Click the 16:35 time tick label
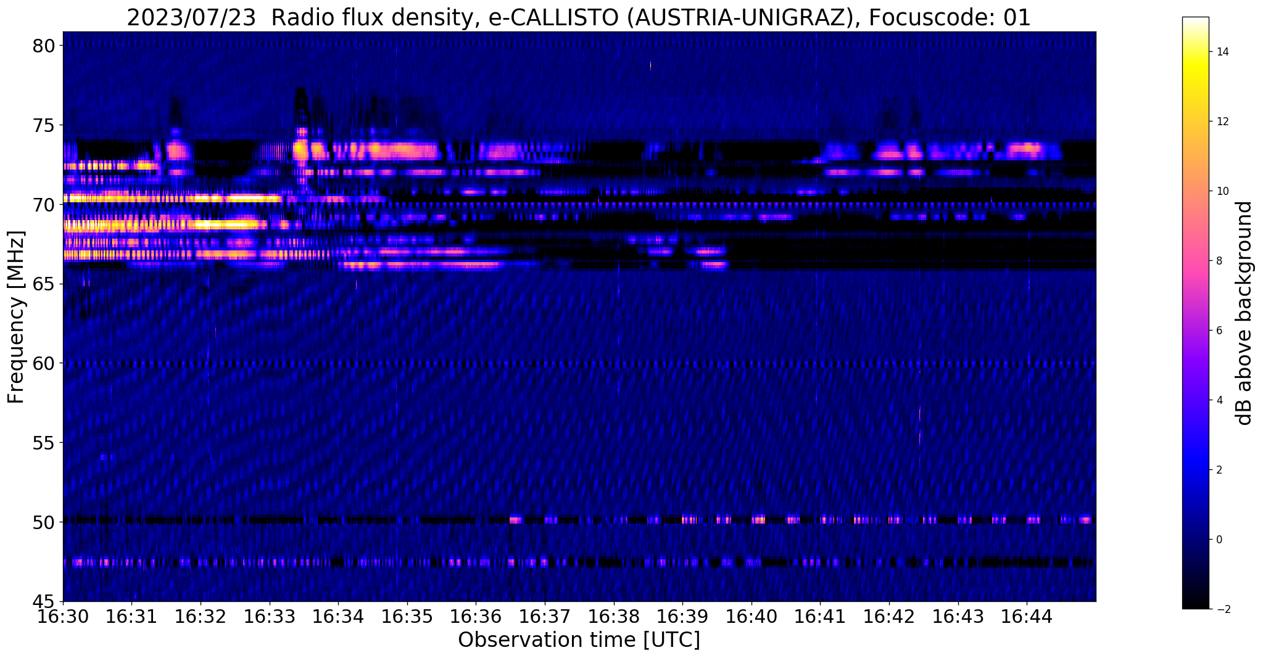This screenshot has width=1263, height=658. [x=407, y=617]
